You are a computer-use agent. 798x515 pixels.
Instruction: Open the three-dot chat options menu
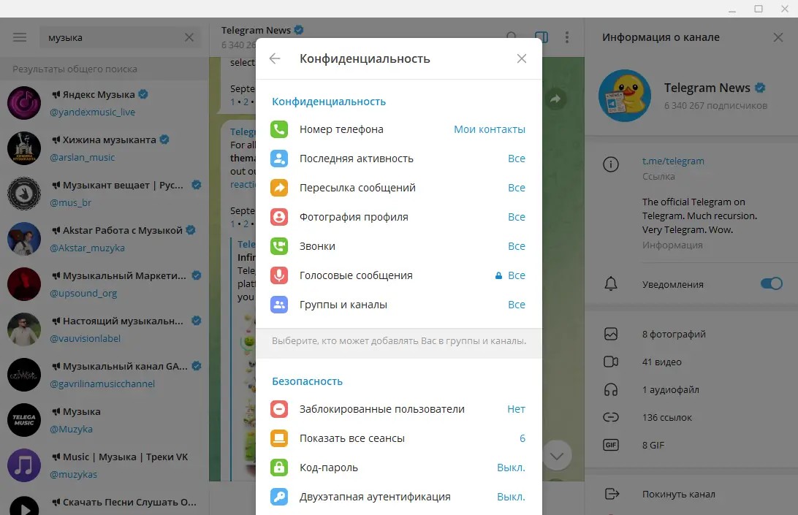pyautogui.click(x=567, y=37)
